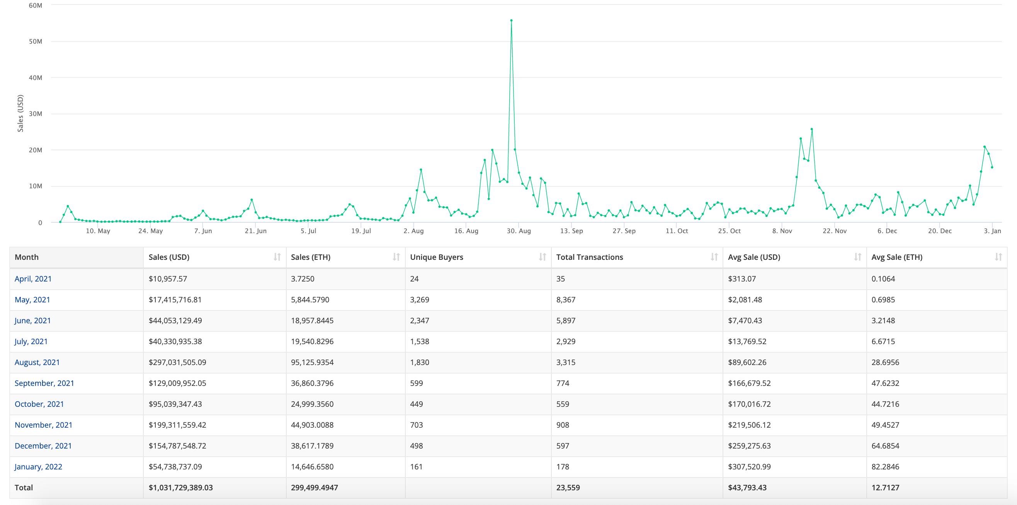Click sort icon in Sales (ETH) column
1017x505 pixels.
coord(396,257)
